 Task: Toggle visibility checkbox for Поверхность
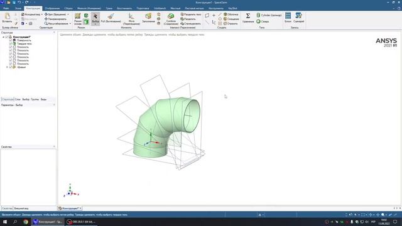pyautogui.click(x=11, y=40)
